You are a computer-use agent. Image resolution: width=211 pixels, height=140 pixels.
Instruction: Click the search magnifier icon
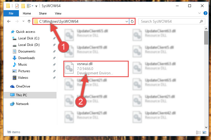click(201, 21)
